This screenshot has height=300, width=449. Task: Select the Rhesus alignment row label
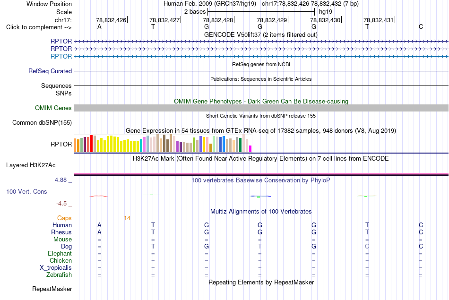pos(61,232)
